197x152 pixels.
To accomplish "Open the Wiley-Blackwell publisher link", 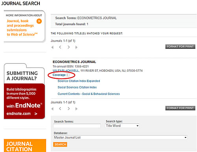I will pos(66,70).
